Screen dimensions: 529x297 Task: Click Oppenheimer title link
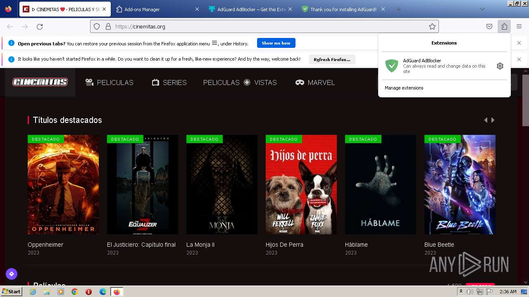pyautogui.click(x=45, y=245)
